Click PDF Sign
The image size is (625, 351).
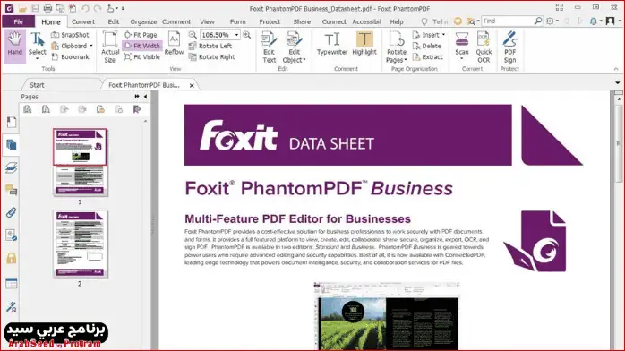(509, 47)
